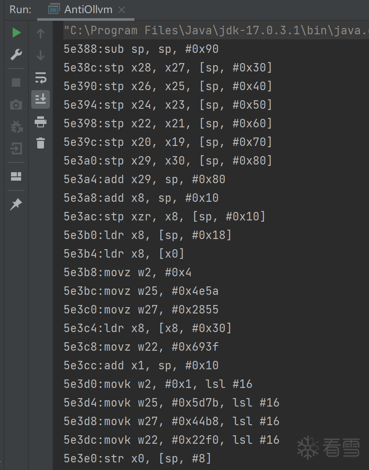The width and height of the screenshot is (369, 470).
Task: Rerun AntiOllvm with the green play icon
Action: tap(16, 33)
